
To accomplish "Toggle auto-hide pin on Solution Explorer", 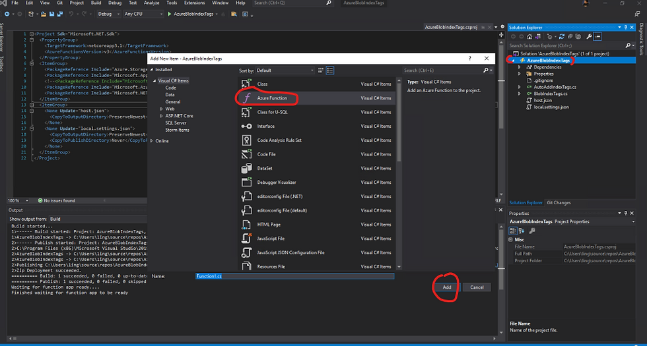I will coord(626,28).
